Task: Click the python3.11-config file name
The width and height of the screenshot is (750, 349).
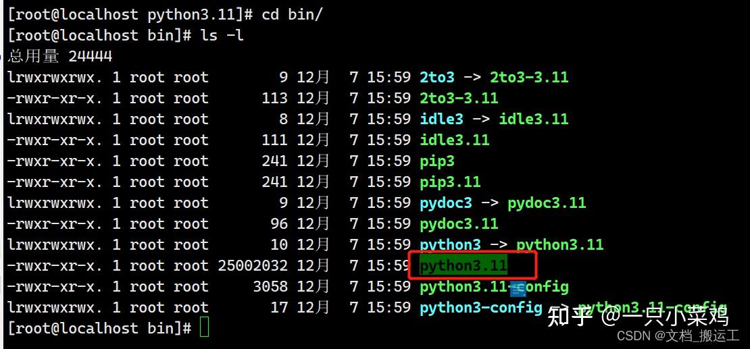Action: pyautogui.click(x=494, y=287)
